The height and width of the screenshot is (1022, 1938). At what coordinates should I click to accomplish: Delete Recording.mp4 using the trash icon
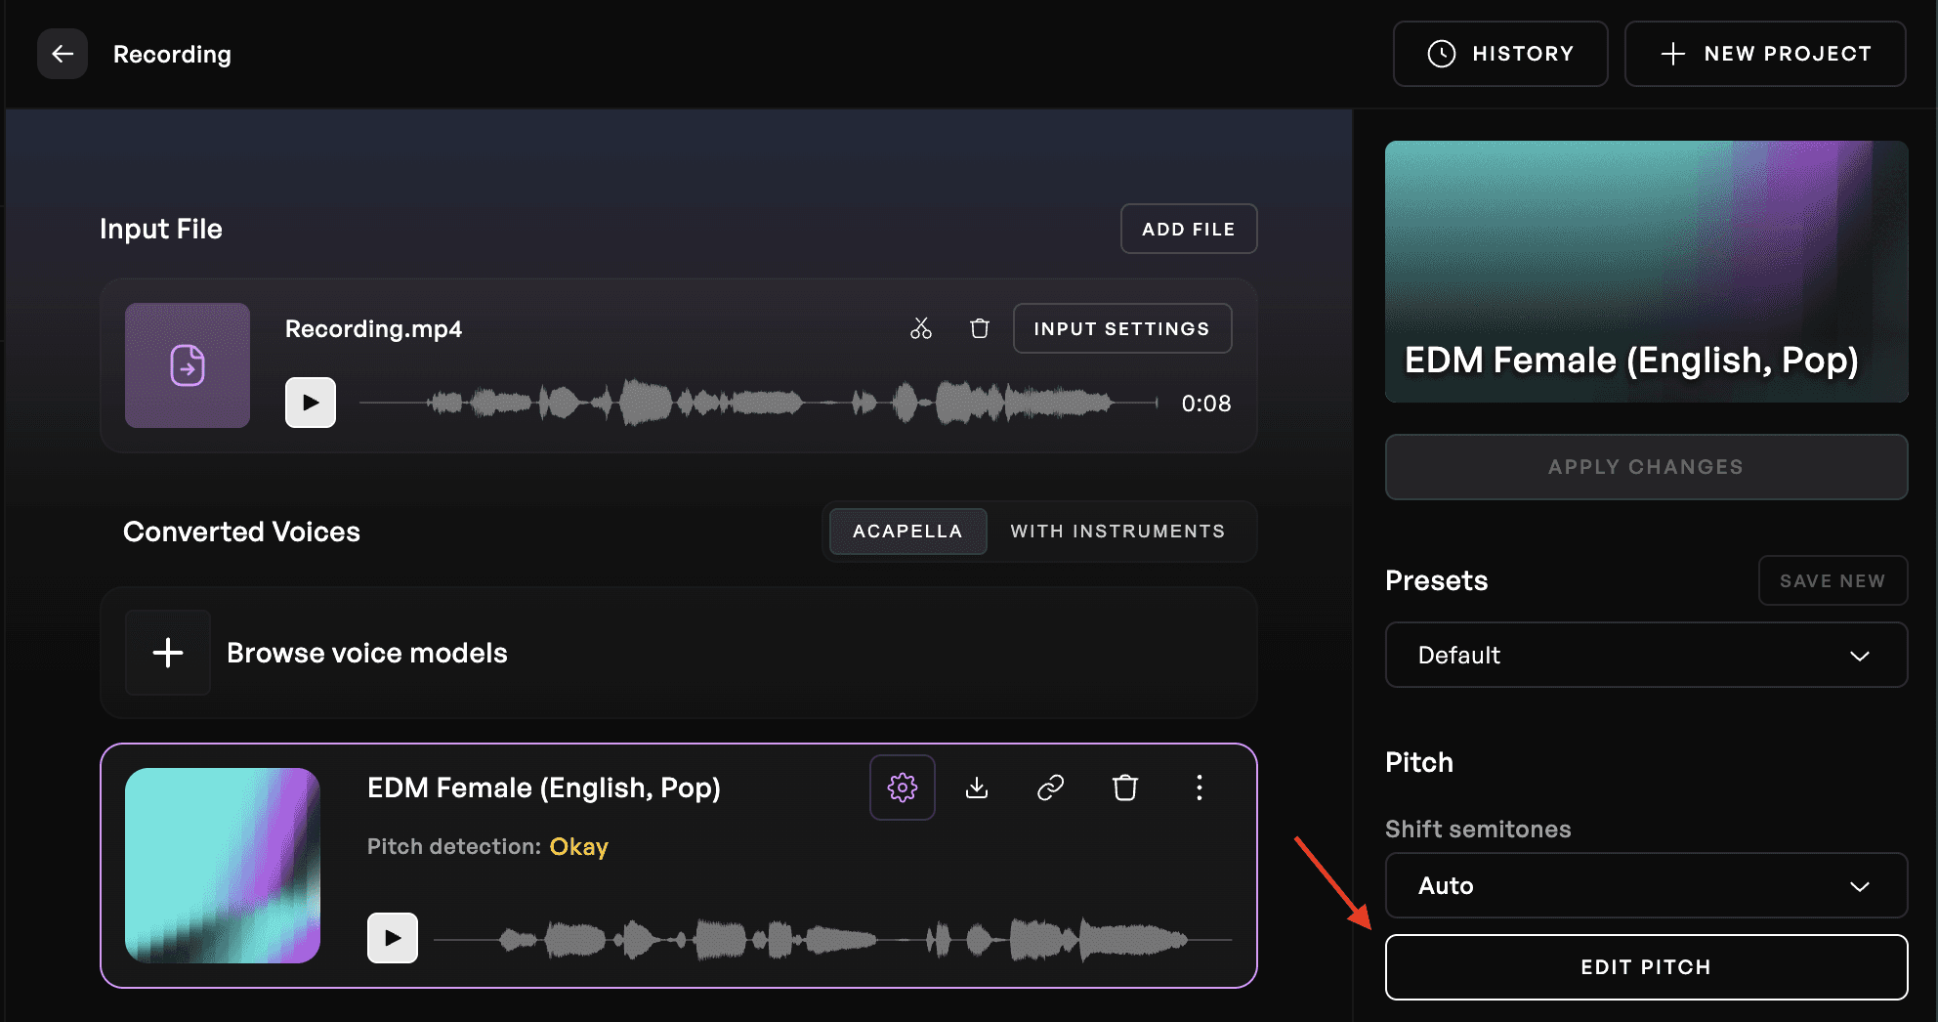pyautogui.click(x=980, y=328)
